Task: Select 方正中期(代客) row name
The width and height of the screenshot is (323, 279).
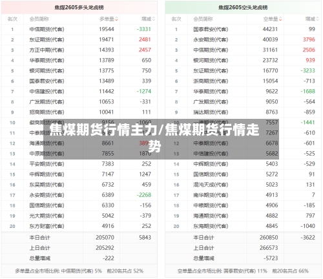Action: pyautogui.click(x=47, y=50)
